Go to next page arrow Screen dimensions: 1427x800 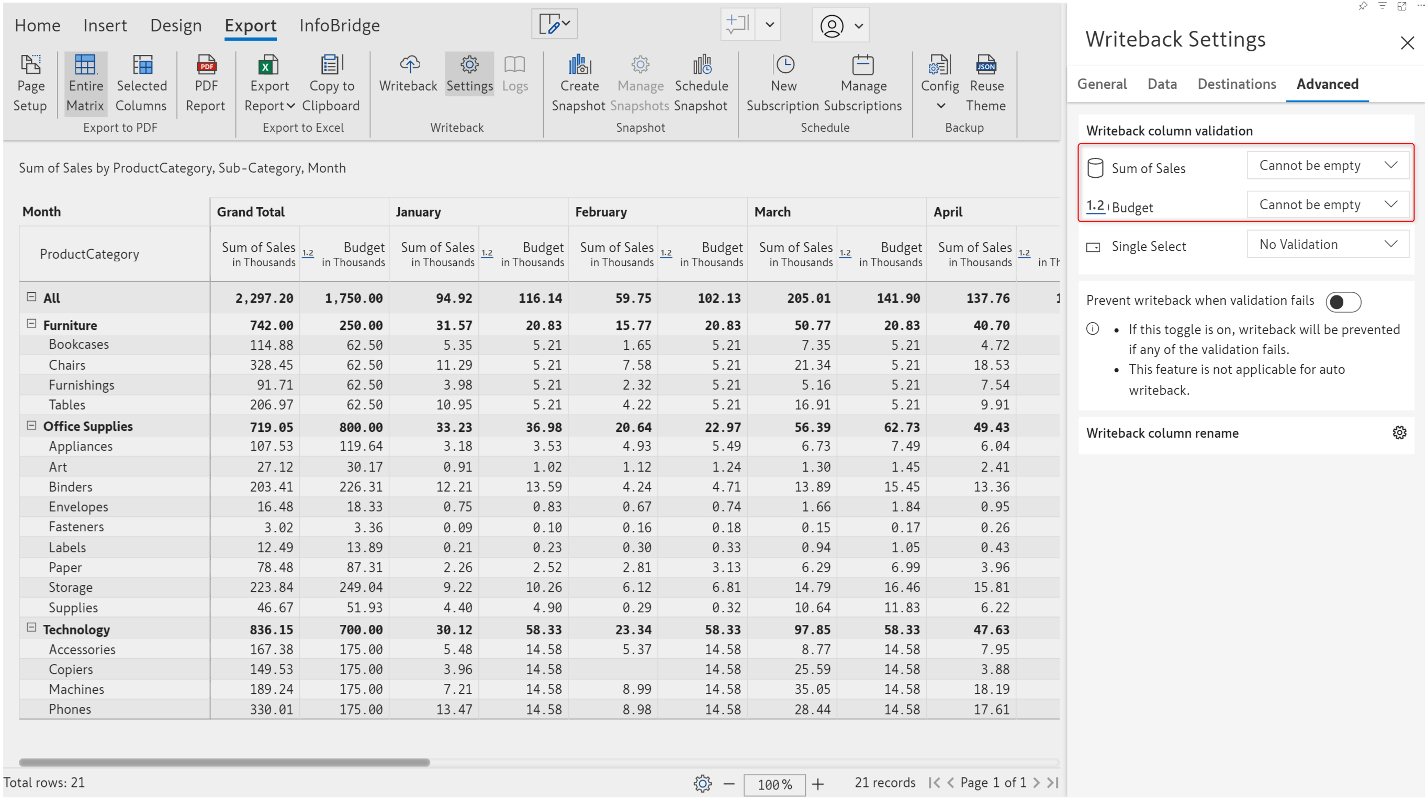[1036, 783]
